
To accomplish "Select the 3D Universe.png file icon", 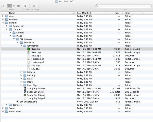I will click(18, 102).
